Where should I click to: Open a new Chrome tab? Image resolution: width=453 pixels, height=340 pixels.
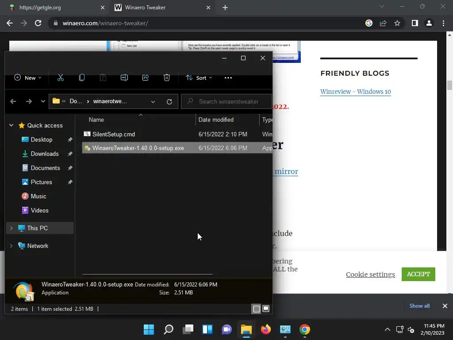225,8
